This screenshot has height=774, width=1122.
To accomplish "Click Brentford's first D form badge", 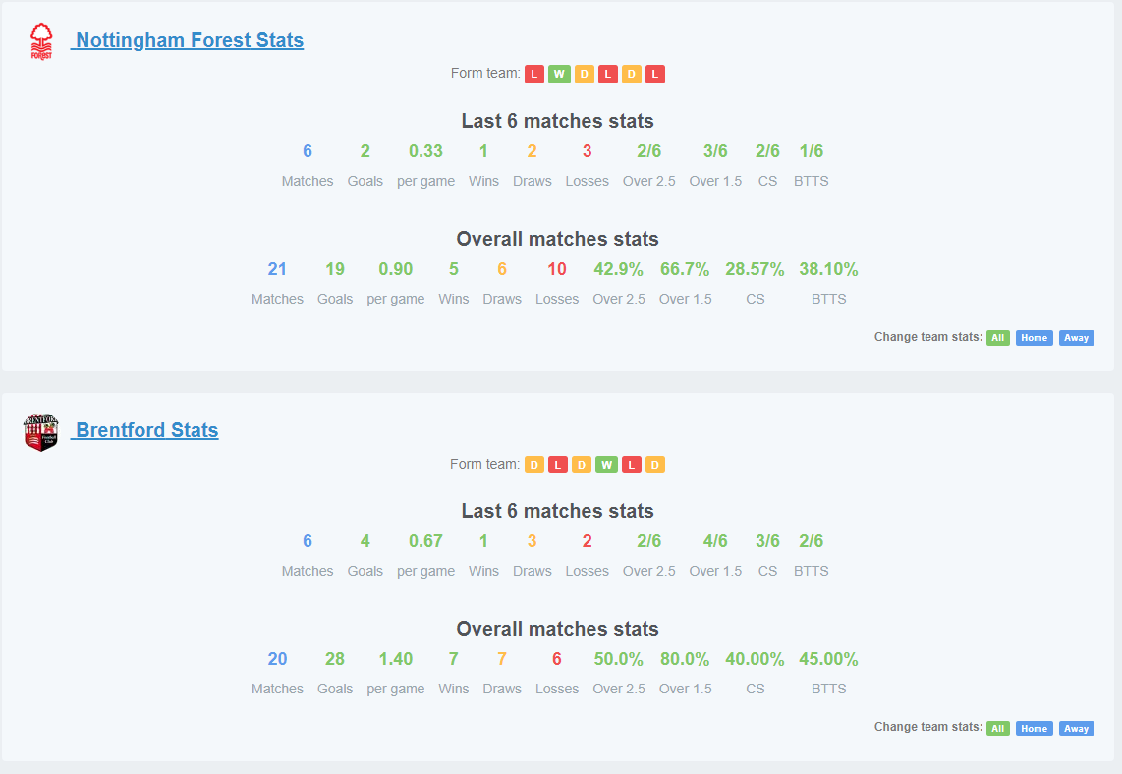I will click(533, 465).
